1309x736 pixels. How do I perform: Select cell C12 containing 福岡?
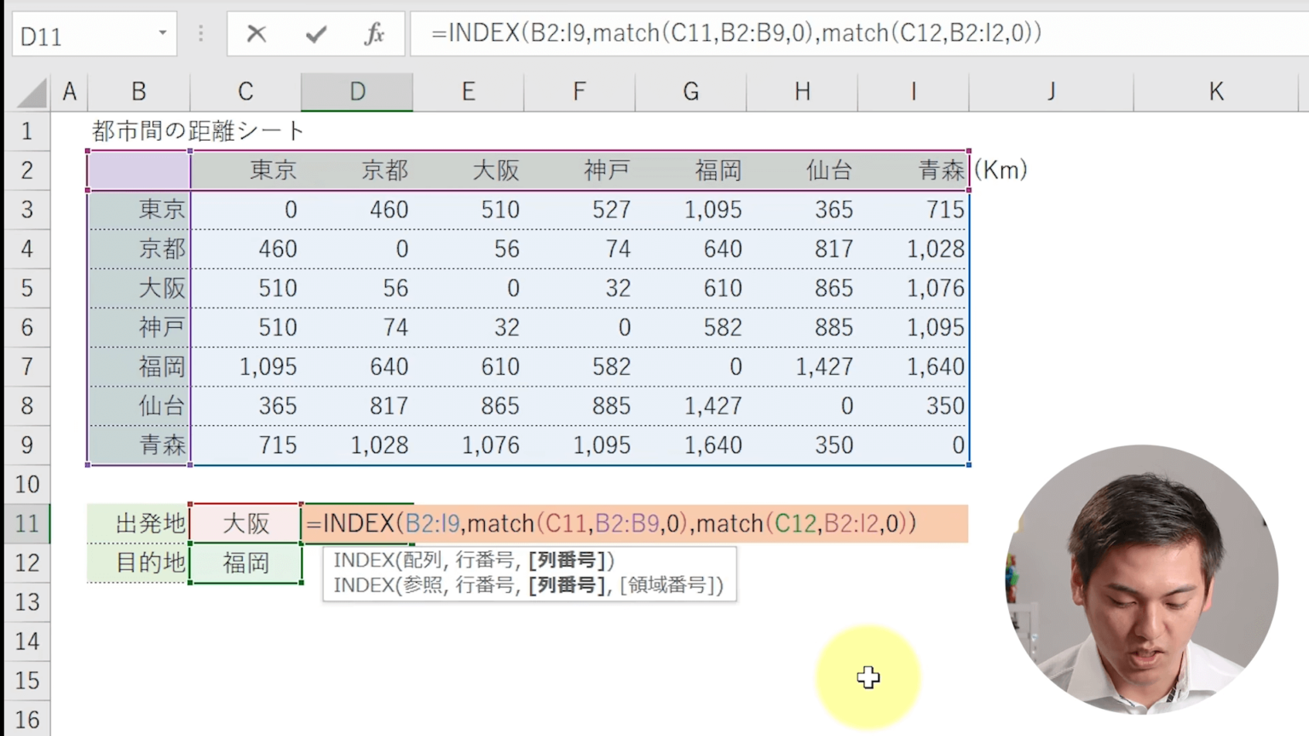click(x=245, y=562)
